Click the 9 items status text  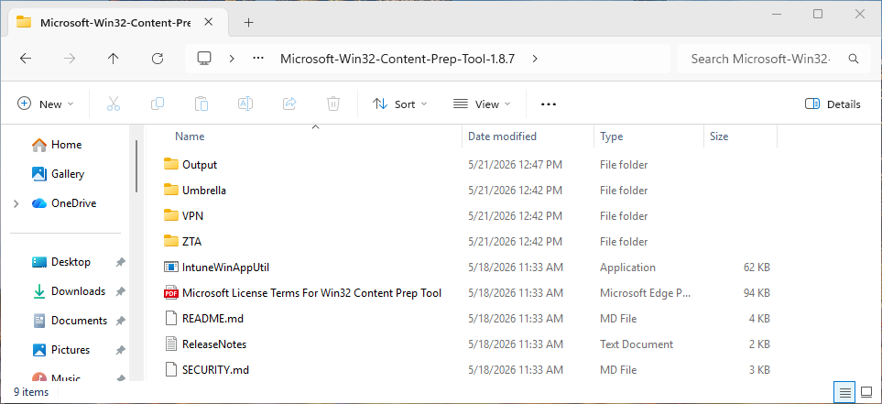point(31,392)
